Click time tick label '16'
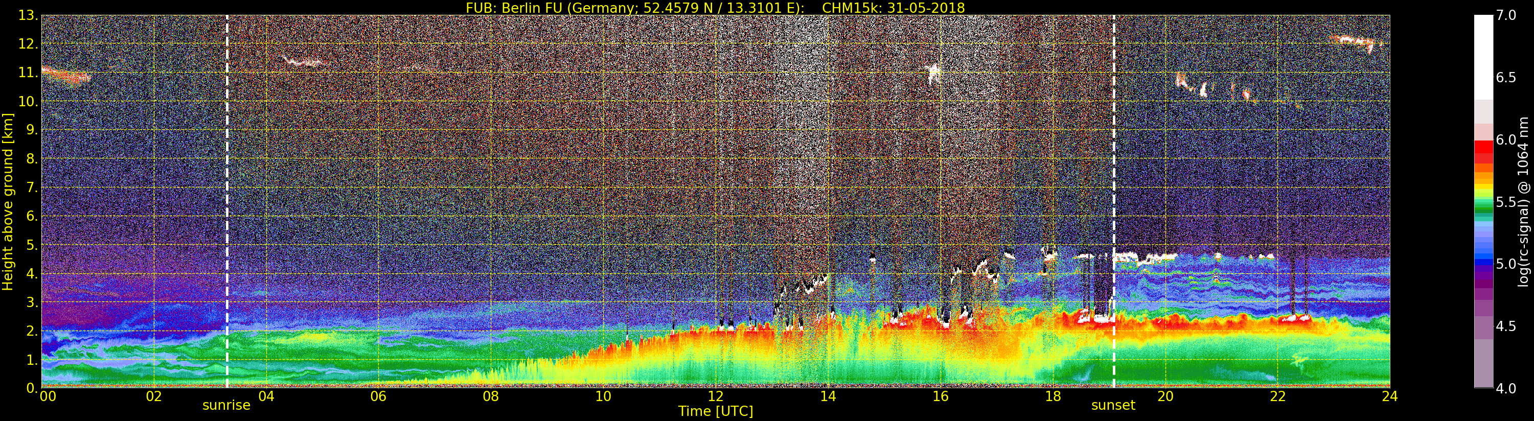 click(941, 396)
